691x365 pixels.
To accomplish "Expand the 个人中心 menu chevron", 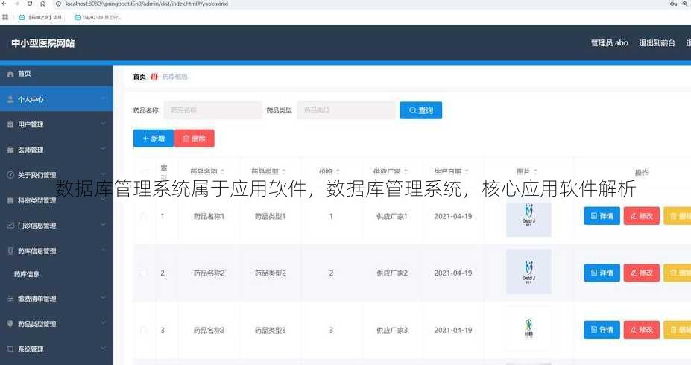I will point(104,100).
